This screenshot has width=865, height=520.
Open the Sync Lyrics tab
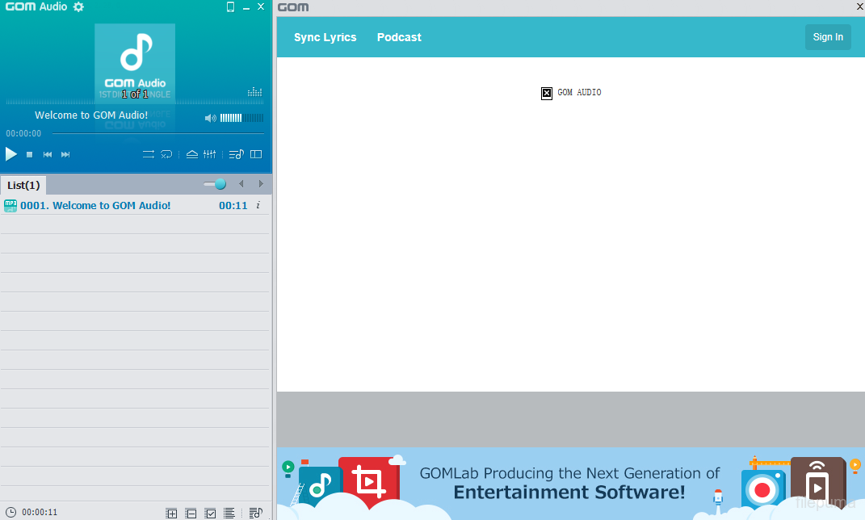tap(325, 37)
